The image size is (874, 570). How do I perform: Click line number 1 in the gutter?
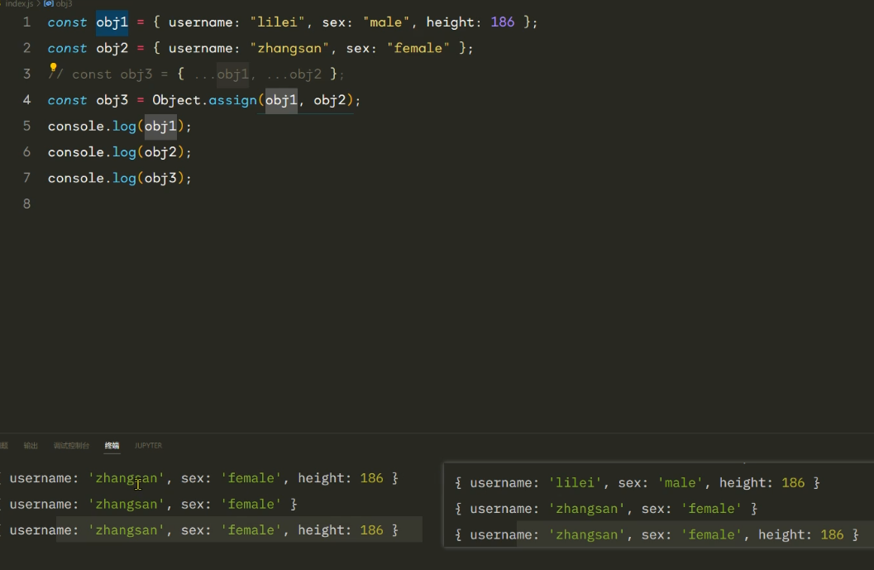pos(27,22)
